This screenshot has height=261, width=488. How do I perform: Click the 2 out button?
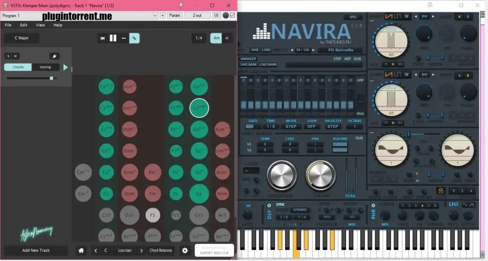197,15
